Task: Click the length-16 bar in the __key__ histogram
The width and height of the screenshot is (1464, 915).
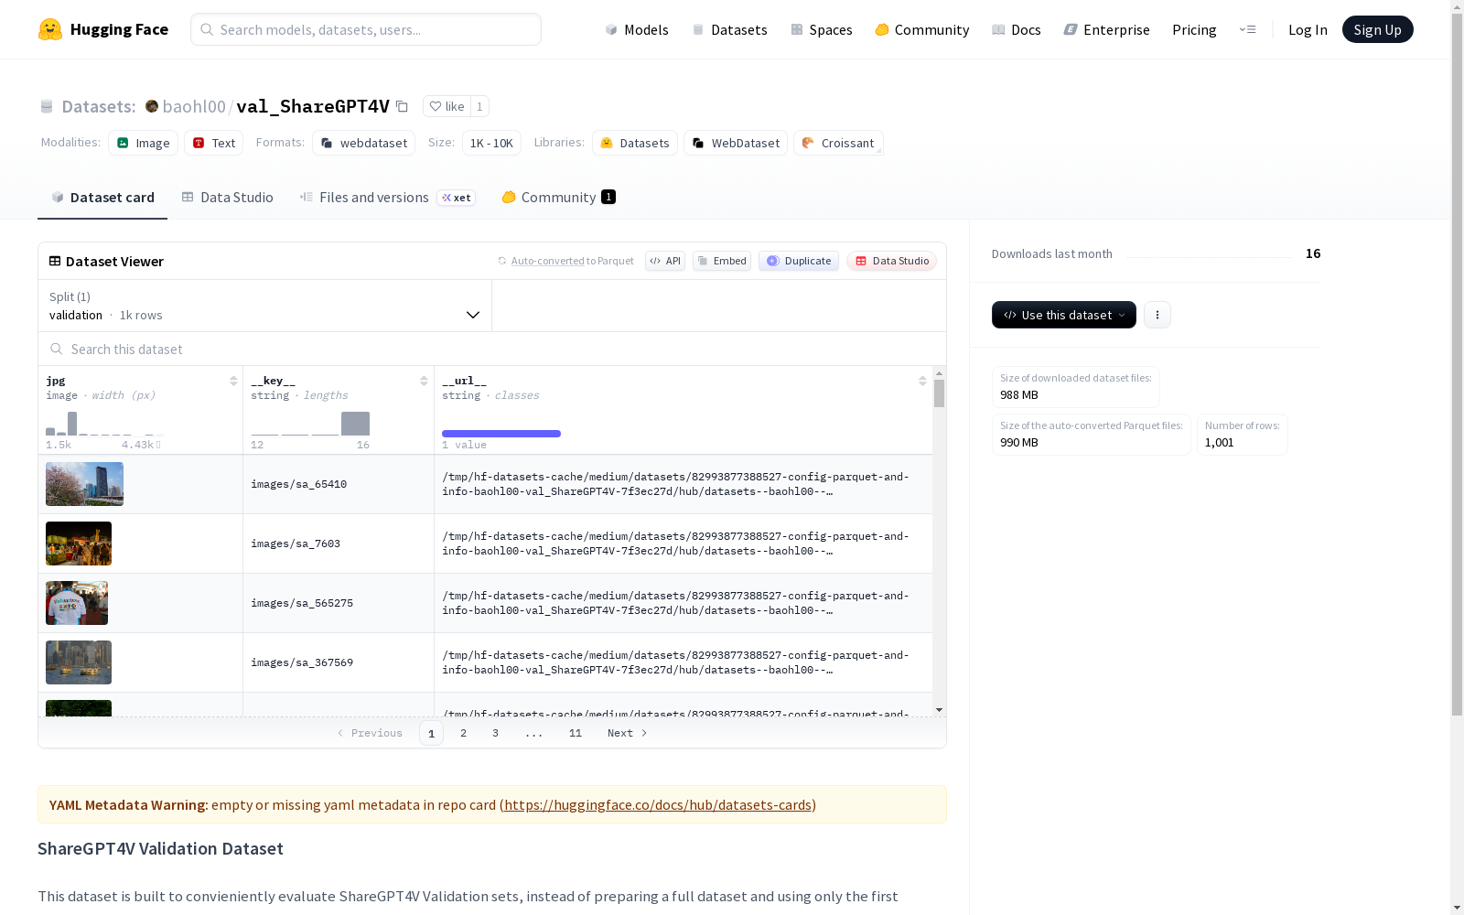Action: (x=355, y=424)
